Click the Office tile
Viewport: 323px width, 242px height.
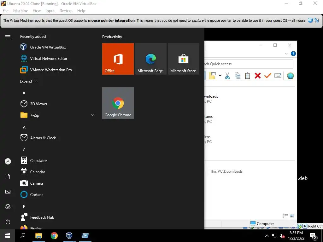pyautogui.click(x=118, y=59)
